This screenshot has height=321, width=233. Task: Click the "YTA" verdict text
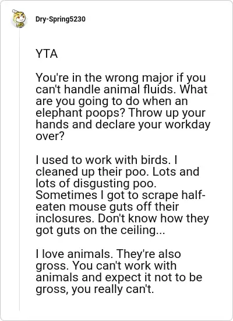coord(47,54)
